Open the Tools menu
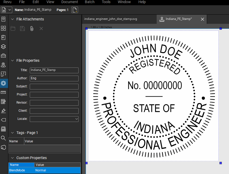 coord(106,2)
